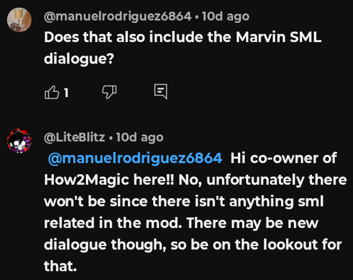Open the @manuelrodriguez6864 channel name link

(118, 16)
